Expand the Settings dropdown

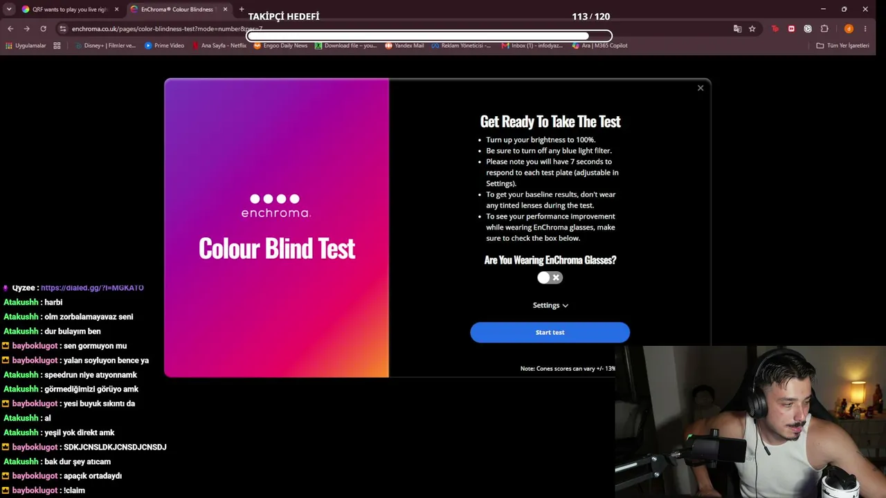click(x=550, y=305)
